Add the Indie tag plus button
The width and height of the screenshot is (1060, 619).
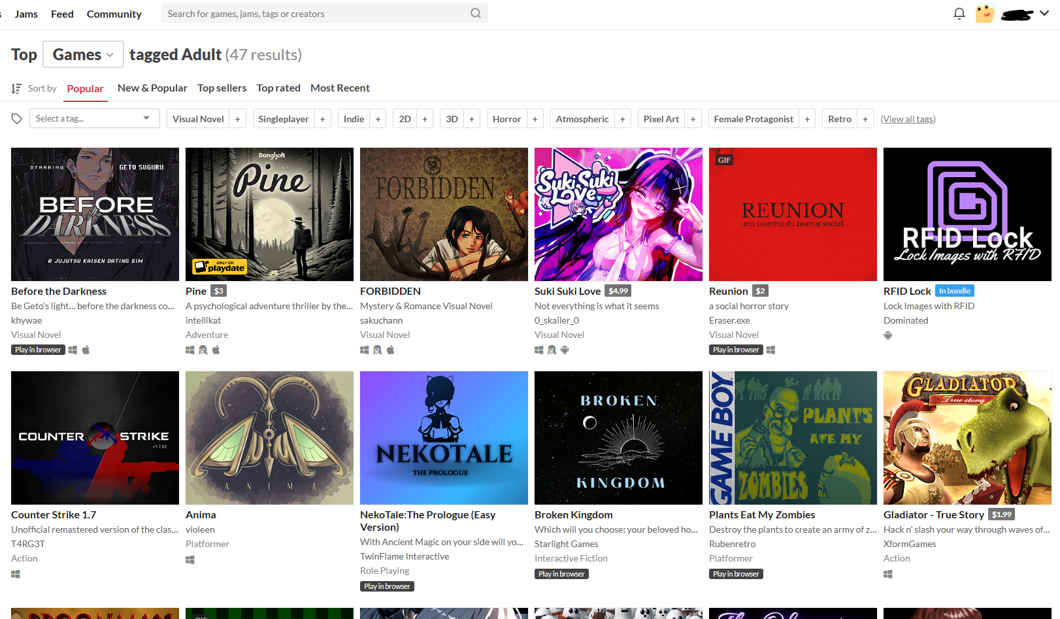[x=378, y=119]
